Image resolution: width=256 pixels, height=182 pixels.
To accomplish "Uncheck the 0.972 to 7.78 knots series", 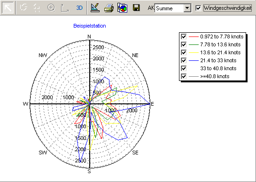I will [x=184, y=36].
